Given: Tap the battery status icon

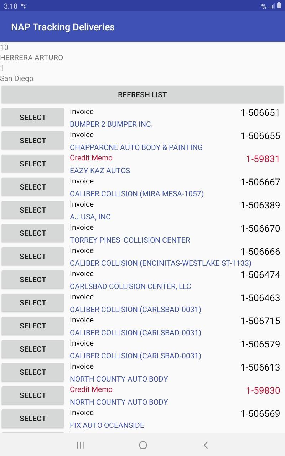Looking at the screenshot, I should click(x=279, y=6).
